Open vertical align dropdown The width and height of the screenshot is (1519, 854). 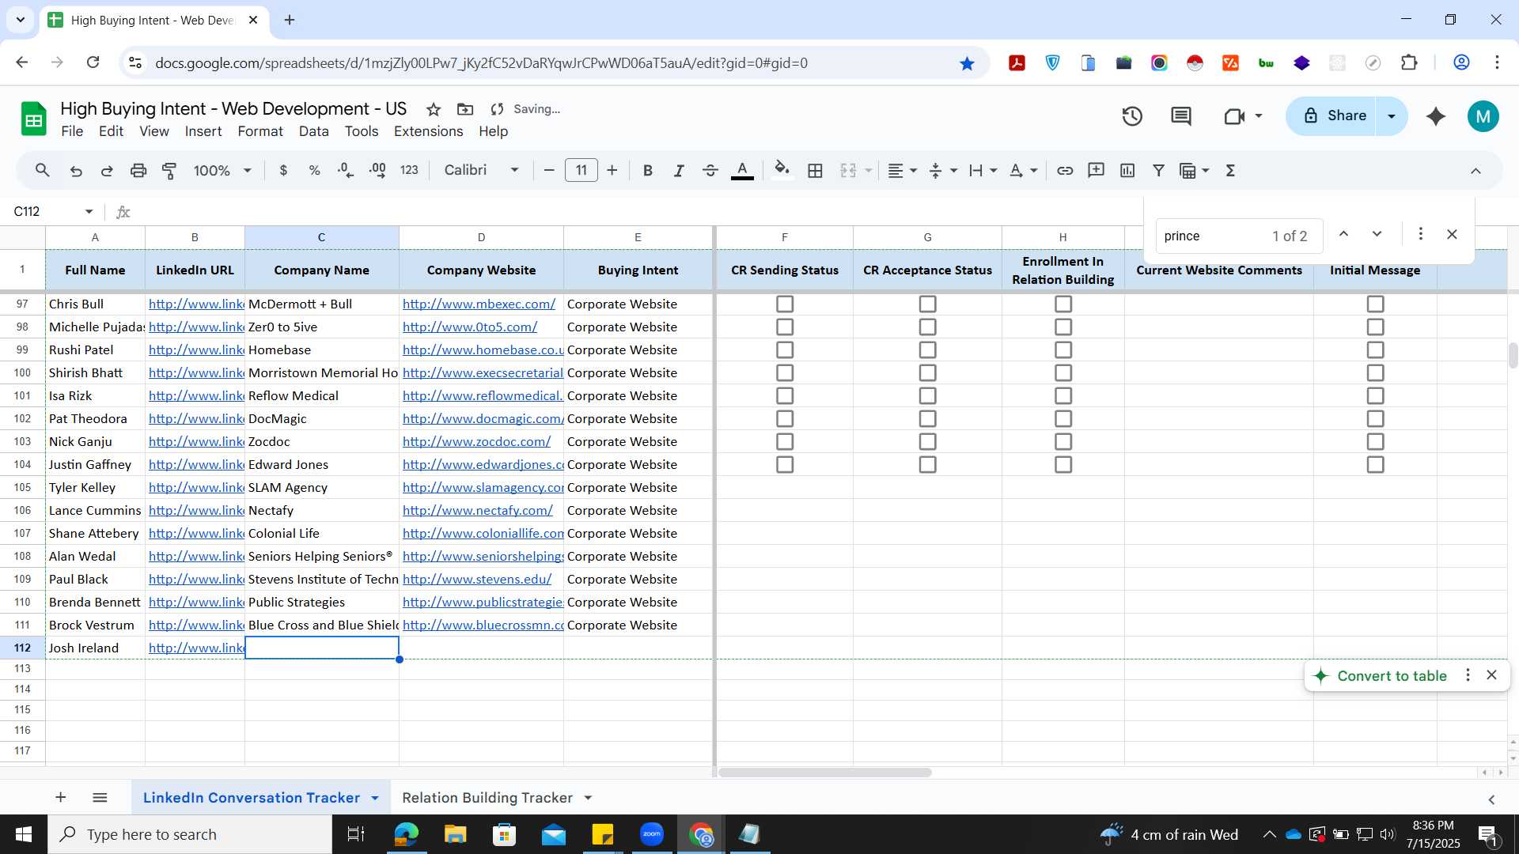pos(943,171)
